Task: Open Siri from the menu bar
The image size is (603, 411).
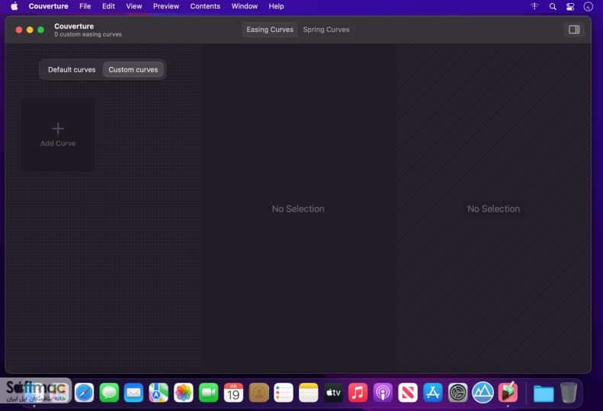Action: point(588,7)
